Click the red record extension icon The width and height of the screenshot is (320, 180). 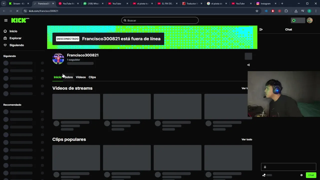[279, 11]
